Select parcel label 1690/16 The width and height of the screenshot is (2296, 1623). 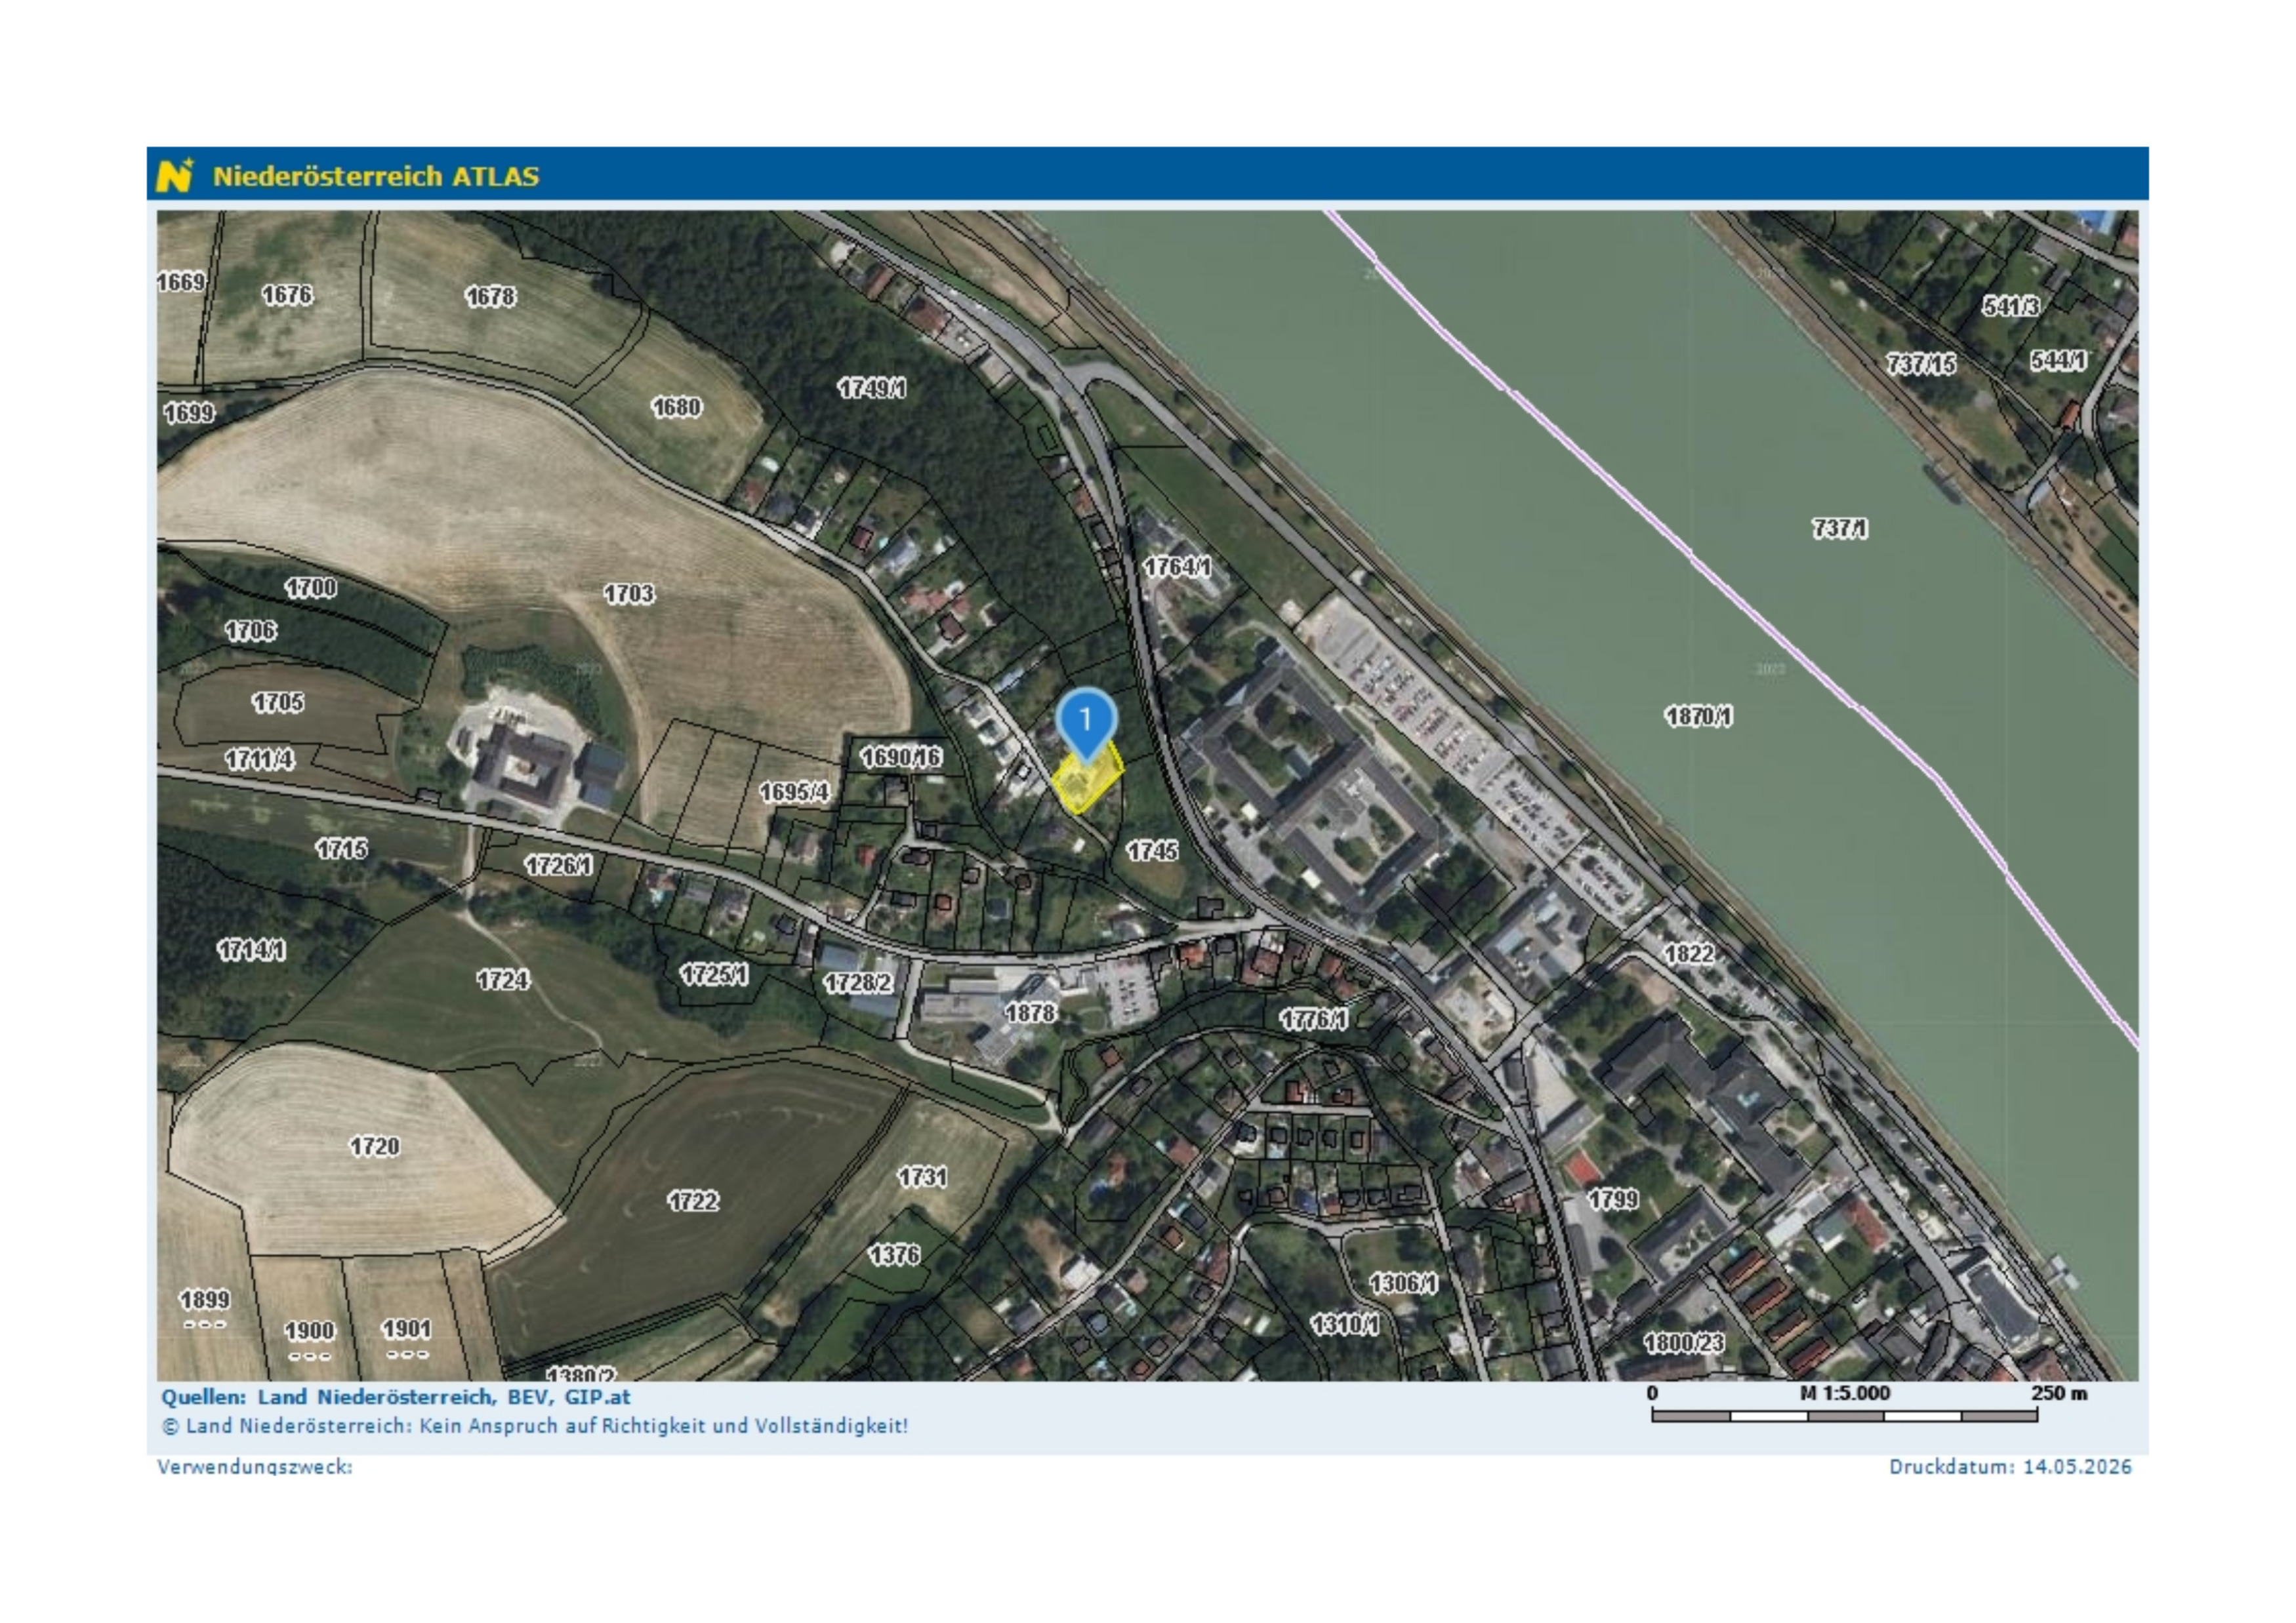[x=901, y=757]
